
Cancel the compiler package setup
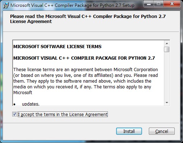(x=162, y=131)
